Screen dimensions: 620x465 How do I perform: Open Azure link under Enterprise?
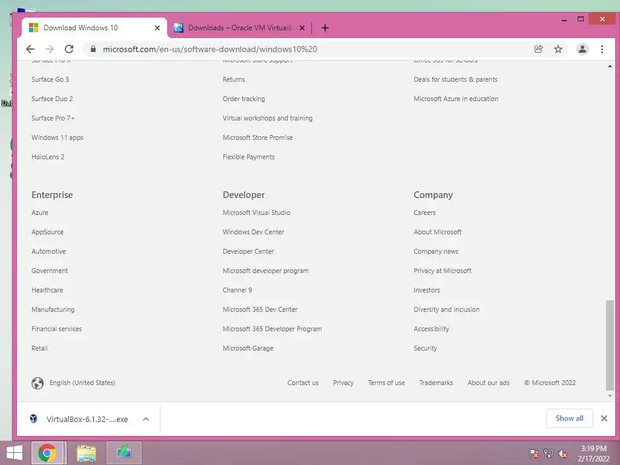(40, 213)
